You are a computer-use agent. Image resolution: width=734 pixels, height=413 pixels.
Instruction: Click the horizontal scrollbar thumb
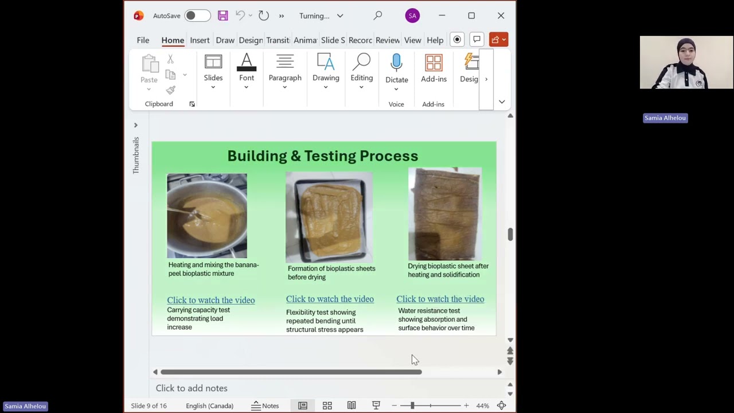291,372
